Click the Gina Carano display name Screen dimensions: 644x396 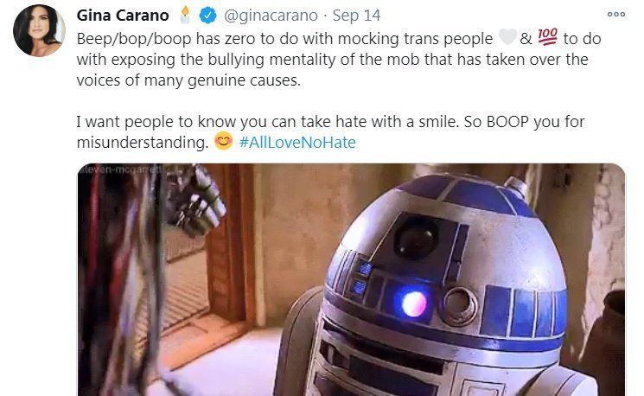pos(123,16)
